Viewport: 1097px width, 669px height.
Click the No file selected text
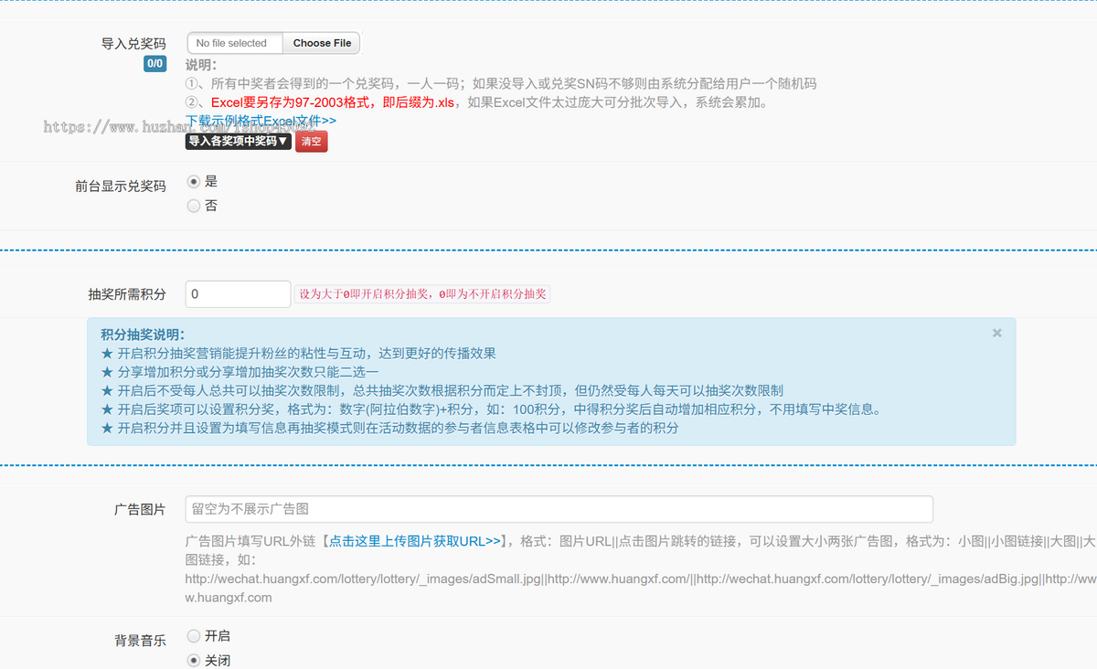[x=231, y=43]
